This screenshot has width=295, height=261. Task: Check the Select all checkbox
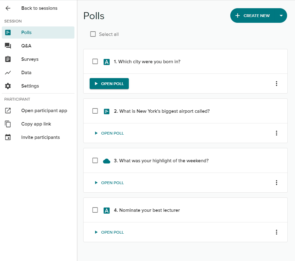click(93, 34)
